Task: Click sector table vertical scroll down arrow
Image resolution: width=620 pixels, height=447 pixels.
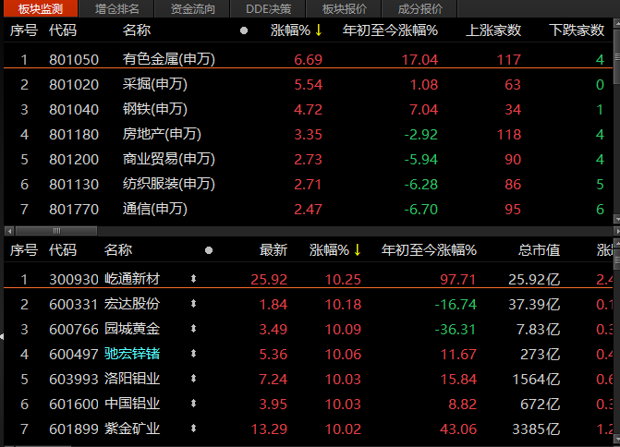Action: click(x=616, y=219)
